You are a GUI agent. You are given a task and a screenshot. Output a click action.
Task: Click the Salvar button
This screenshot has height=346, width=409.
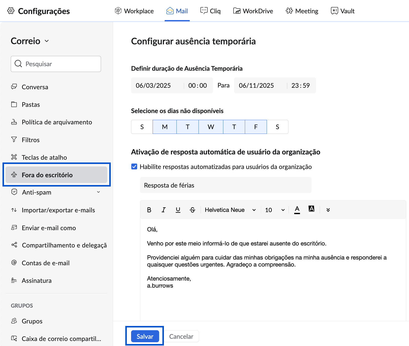click(x=145, y=336)
